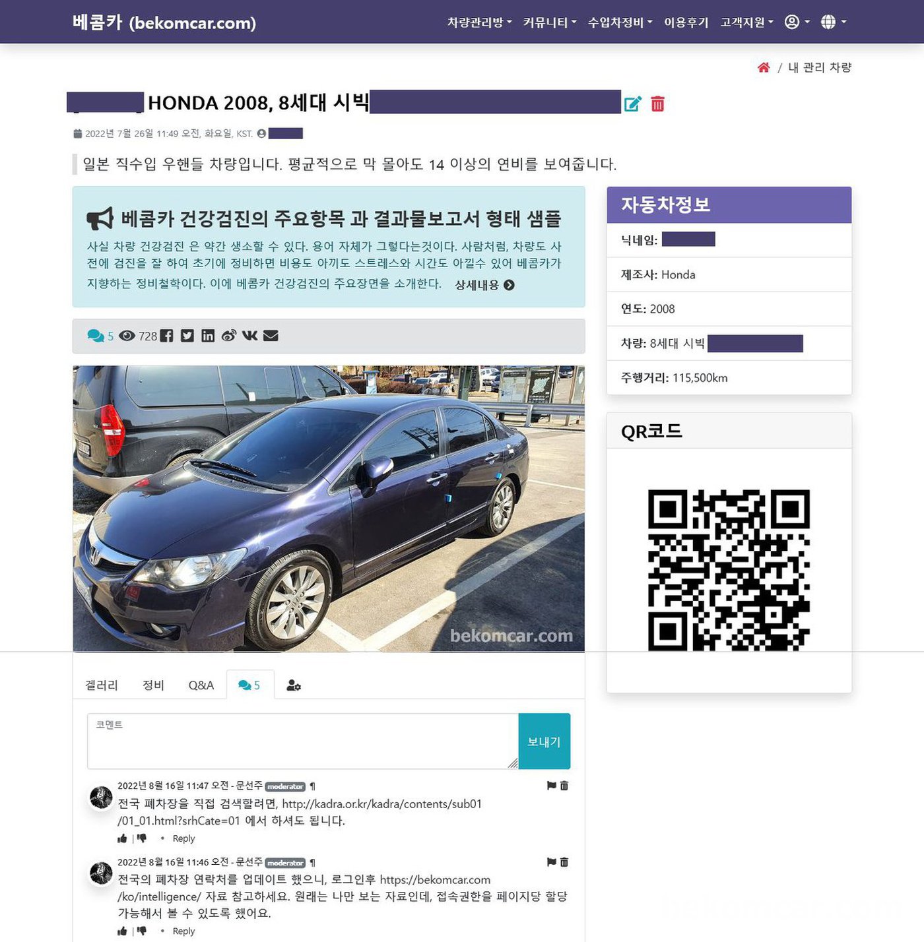Click the avatar of the 11:46 comment
This screenshot has width=924, height=942.
pos(101,873)
